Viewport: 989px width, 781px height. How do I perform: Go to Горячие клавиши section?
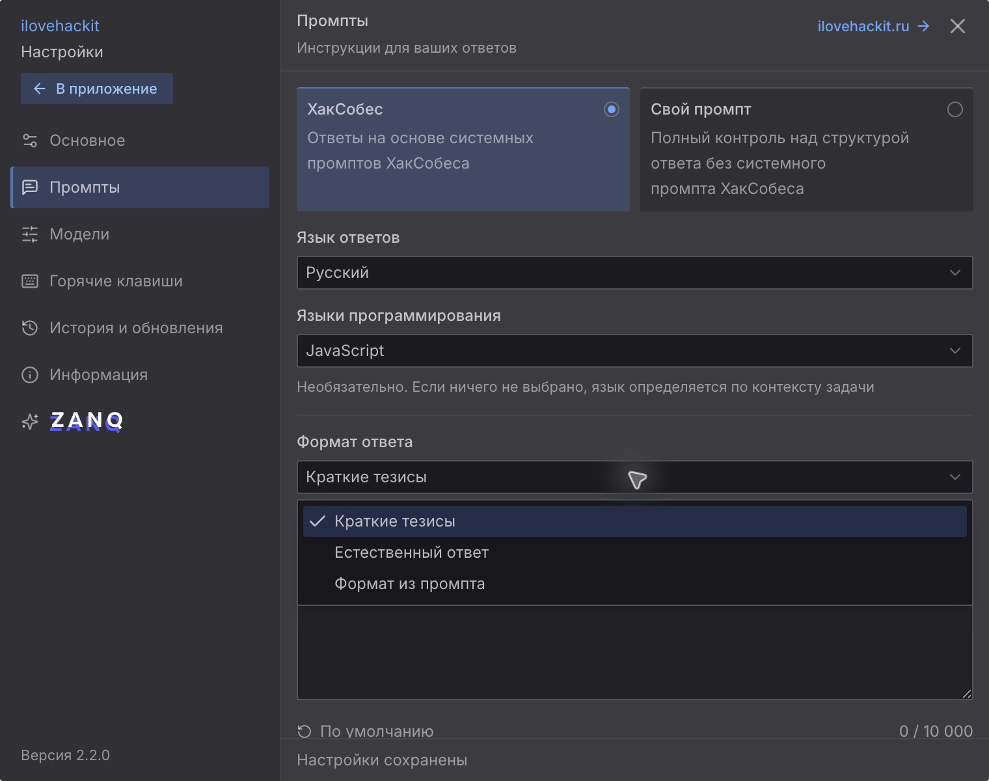(x=140, y=281)
